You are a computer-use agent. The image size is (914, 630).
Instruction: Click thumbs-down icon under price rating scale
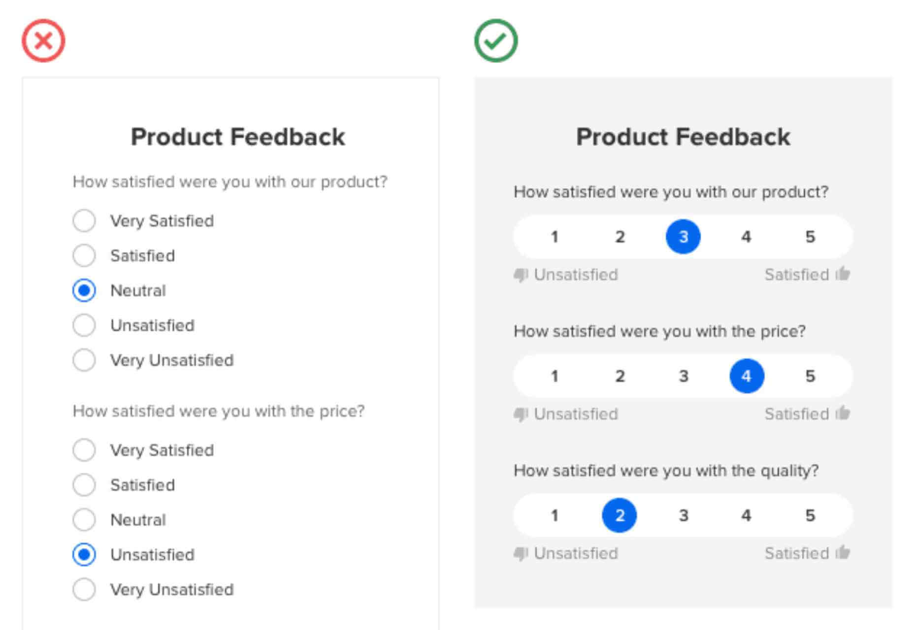tap(521, 414)
